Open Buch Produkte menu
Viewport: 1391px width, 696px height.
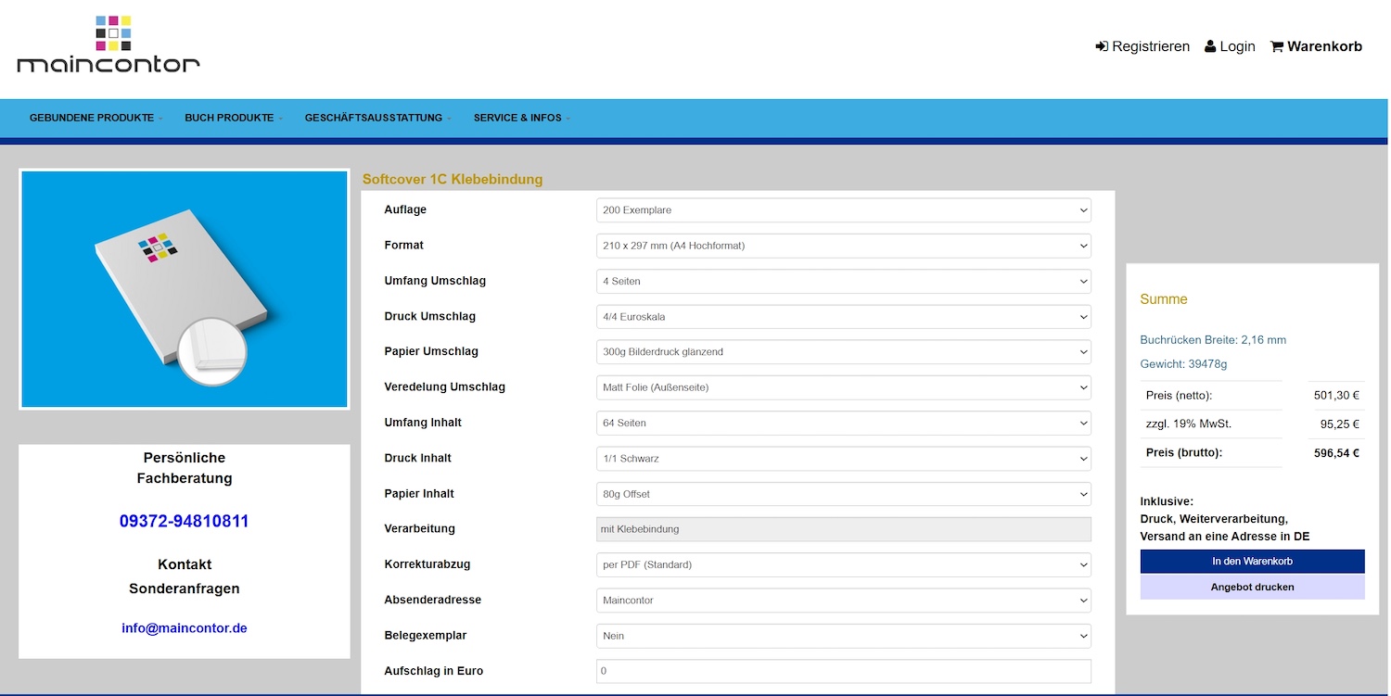tap(234, 118)
